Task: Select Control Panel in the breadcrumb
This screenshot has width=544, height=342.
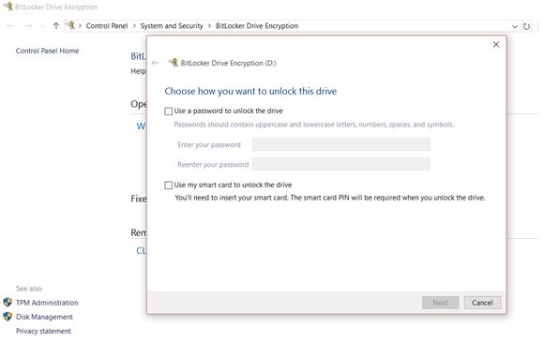Action: tap(107, 26)
